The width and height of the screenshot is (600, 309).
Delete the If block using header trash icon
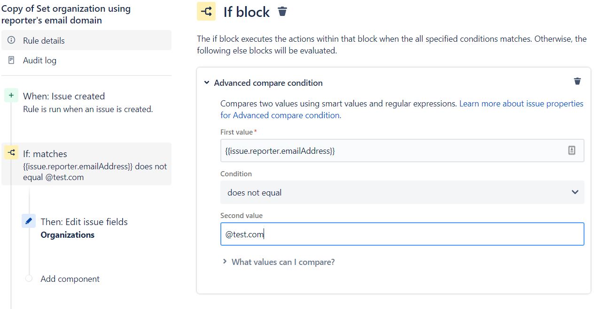click(x=282, y=11)
